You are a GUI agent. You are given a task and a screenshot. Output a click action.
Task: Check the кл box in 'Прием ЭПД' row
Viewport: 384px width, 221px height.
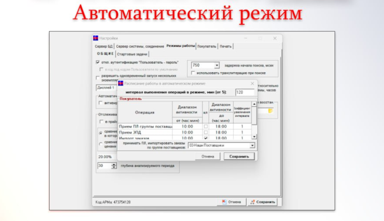pos(206,132)
